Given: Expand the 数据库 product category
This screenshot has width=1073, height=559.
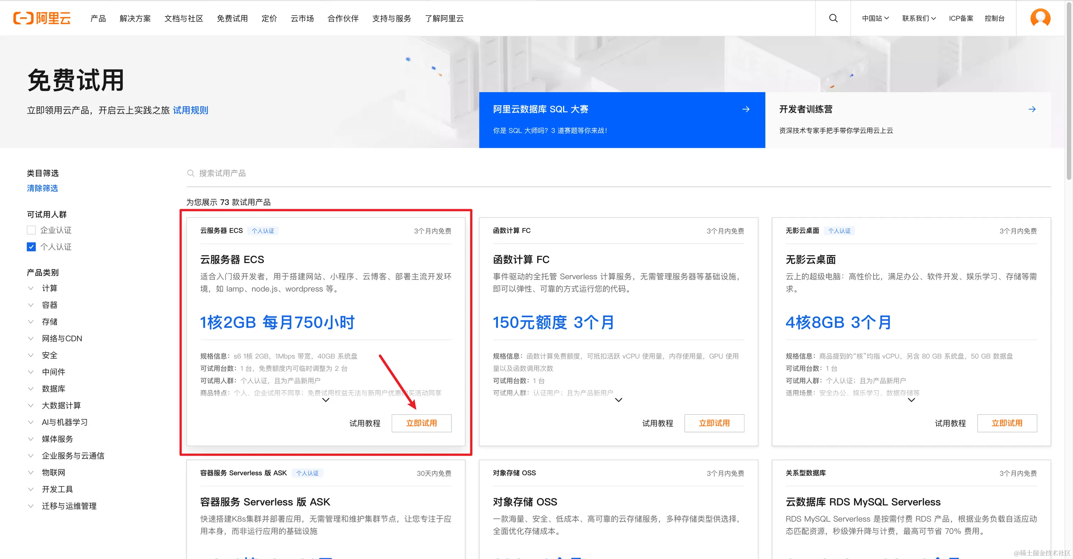Looking at the screenshot, I should click(53, 388).
